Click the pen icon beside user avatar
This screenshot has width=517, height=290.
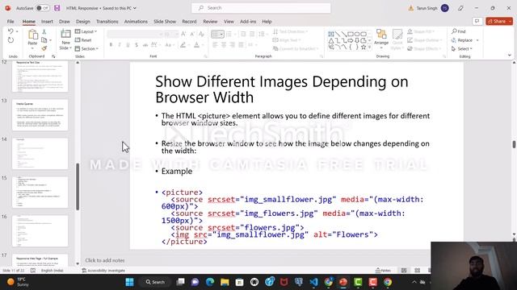(460, 8)
